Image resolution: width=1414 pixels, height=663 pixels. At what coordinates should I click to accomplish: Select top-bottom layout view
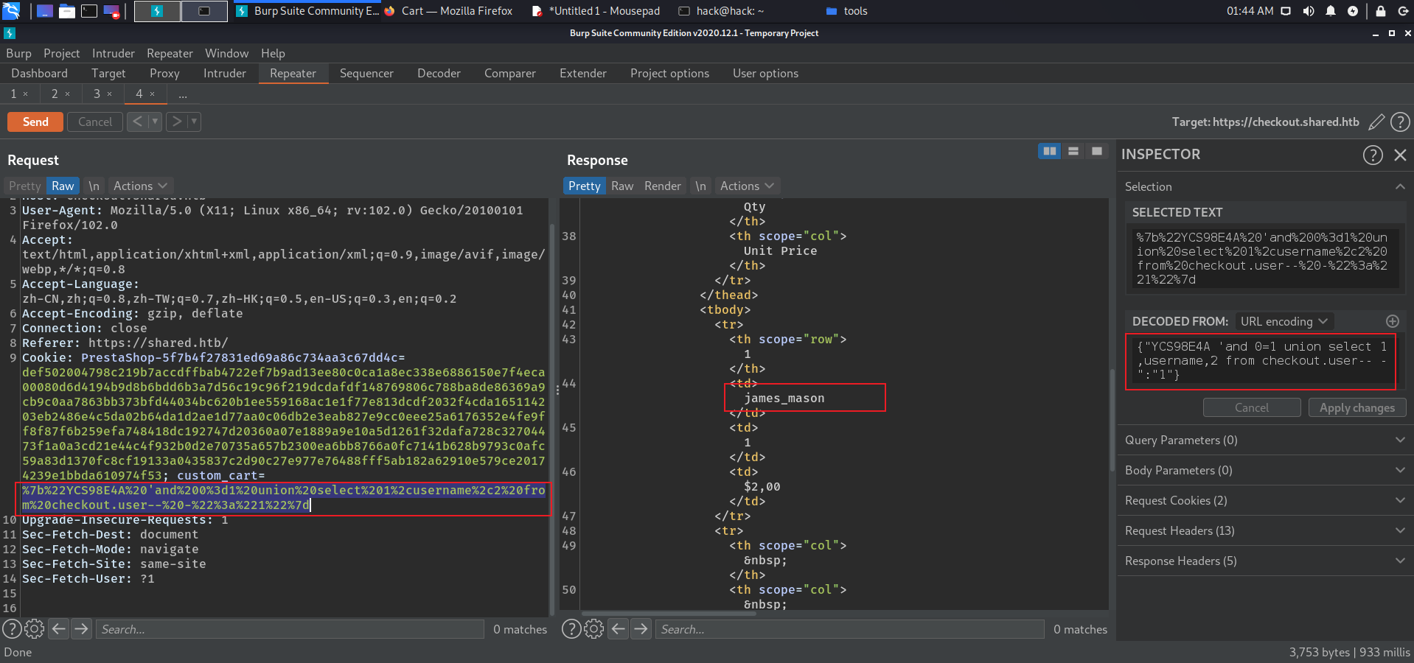[x=1073, y=151]
